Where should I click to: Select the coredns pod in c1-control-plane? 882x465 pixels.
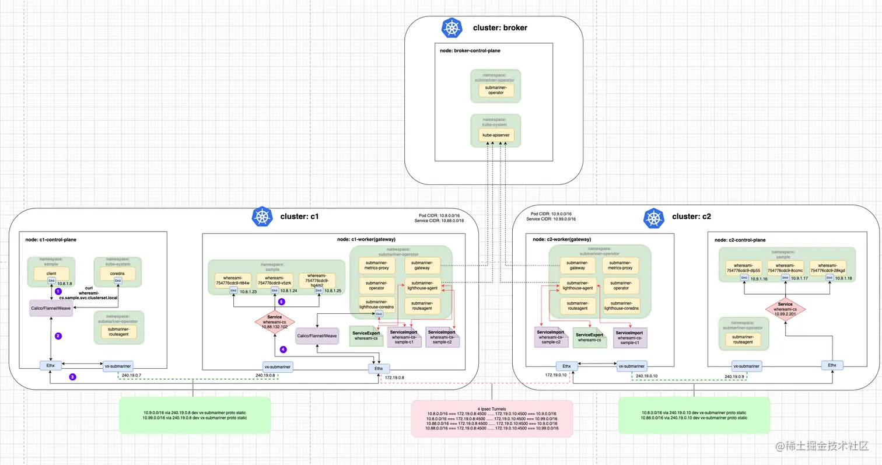(117, 273)
